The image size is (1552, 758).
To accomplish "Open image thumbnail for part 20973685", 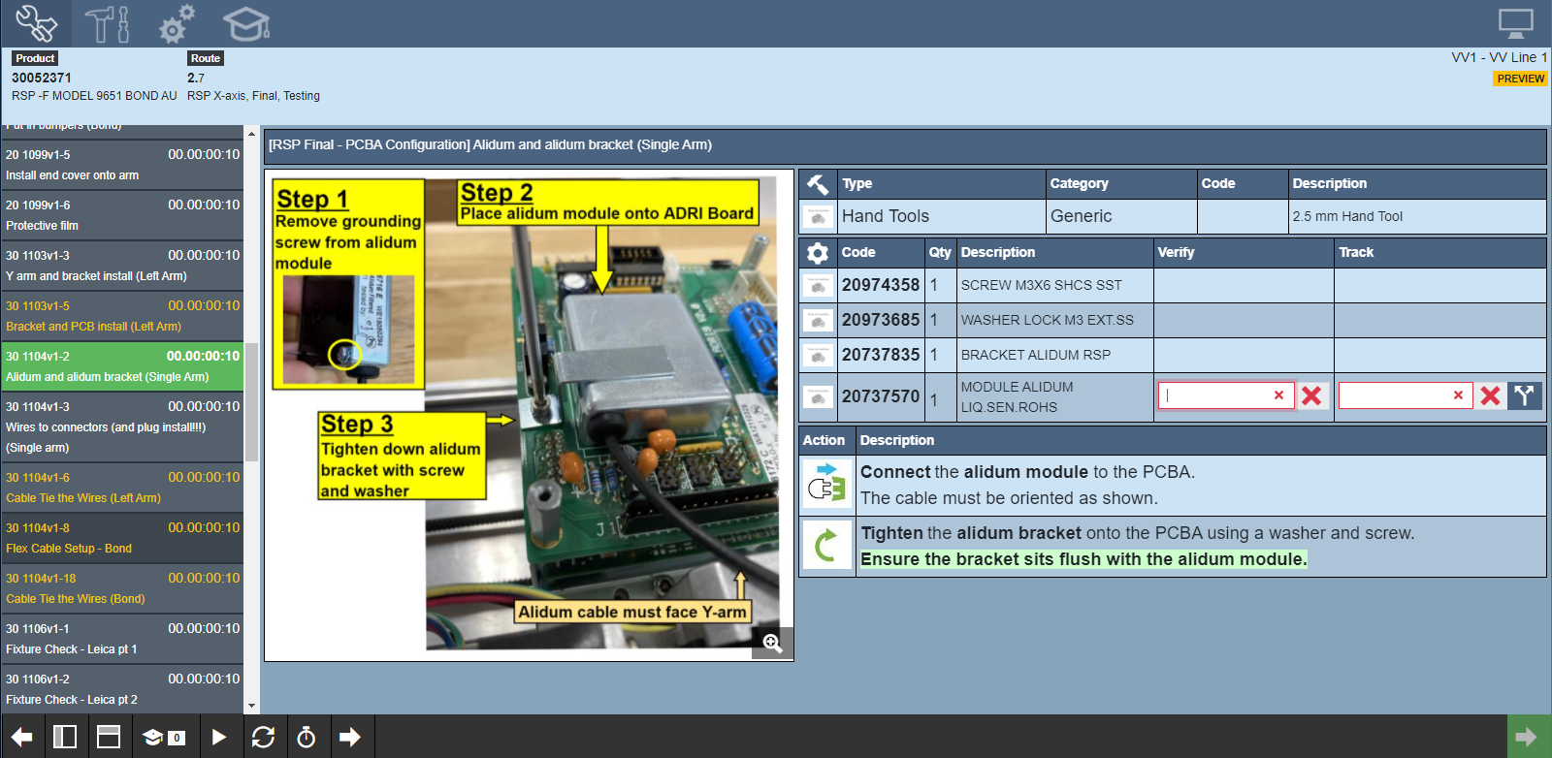I will point(819,321).
